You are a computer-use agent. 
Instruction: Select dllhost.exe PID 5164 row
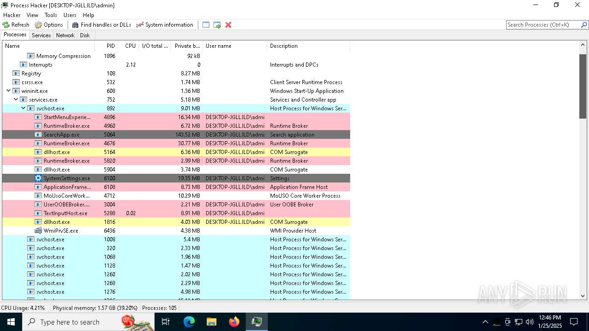click(x=176, y=152)
